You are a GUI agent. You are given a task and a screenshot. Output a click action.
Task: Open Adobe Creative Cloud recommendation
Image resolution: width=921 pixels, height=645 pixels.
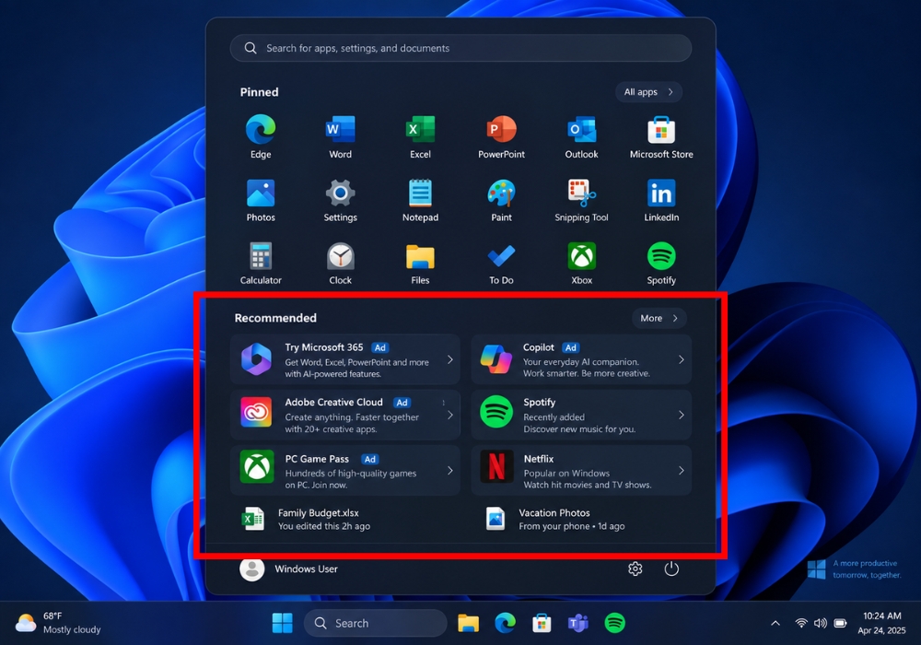point(344,415)
